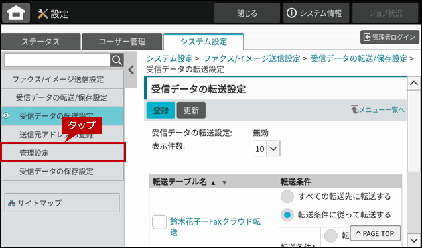Click the menu search input field
Screen dimensions: 422x248
(57, 60)
